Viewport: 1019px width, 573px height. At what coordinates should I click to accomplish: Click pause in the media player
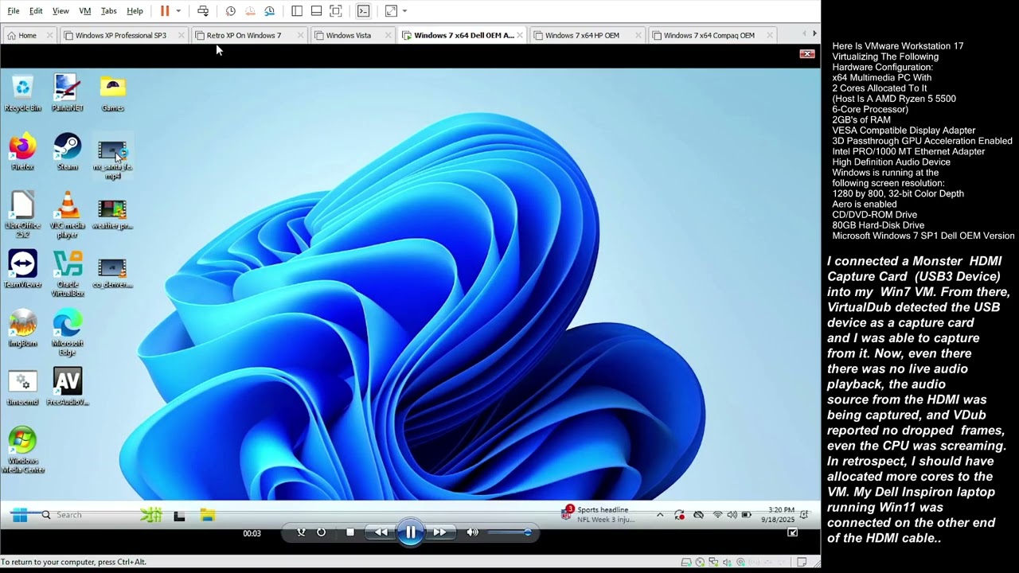tap(410, 532)
